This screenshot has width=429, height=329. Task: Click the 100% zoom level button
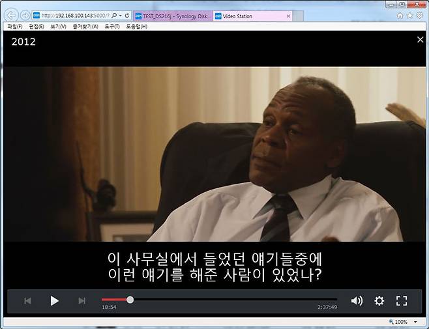398,322
